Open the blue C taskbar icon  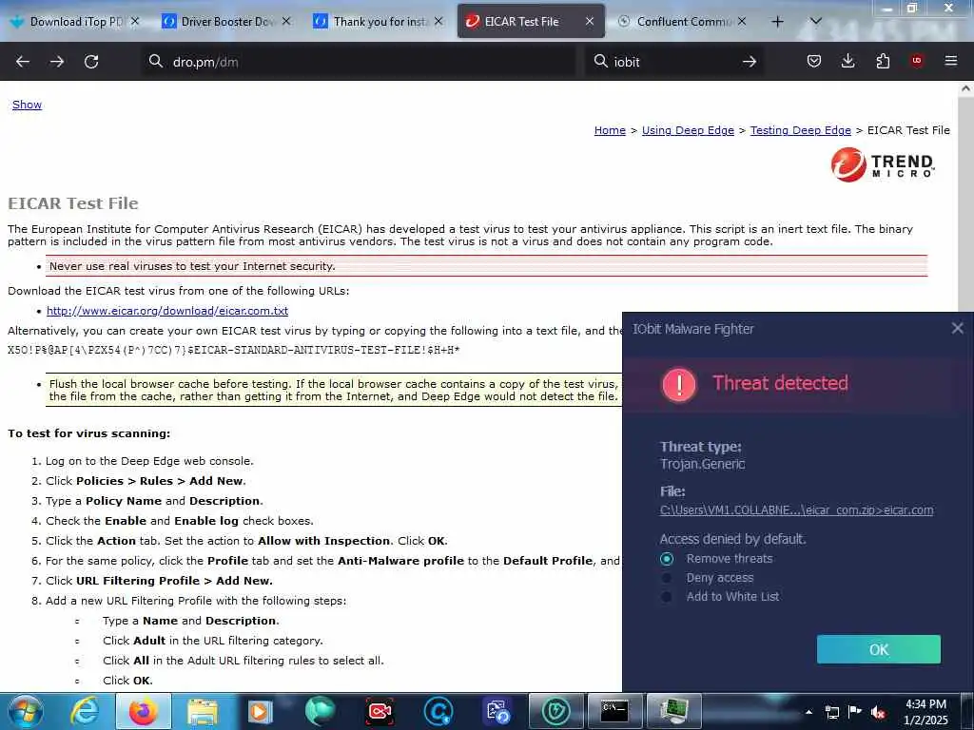[438, 711]
